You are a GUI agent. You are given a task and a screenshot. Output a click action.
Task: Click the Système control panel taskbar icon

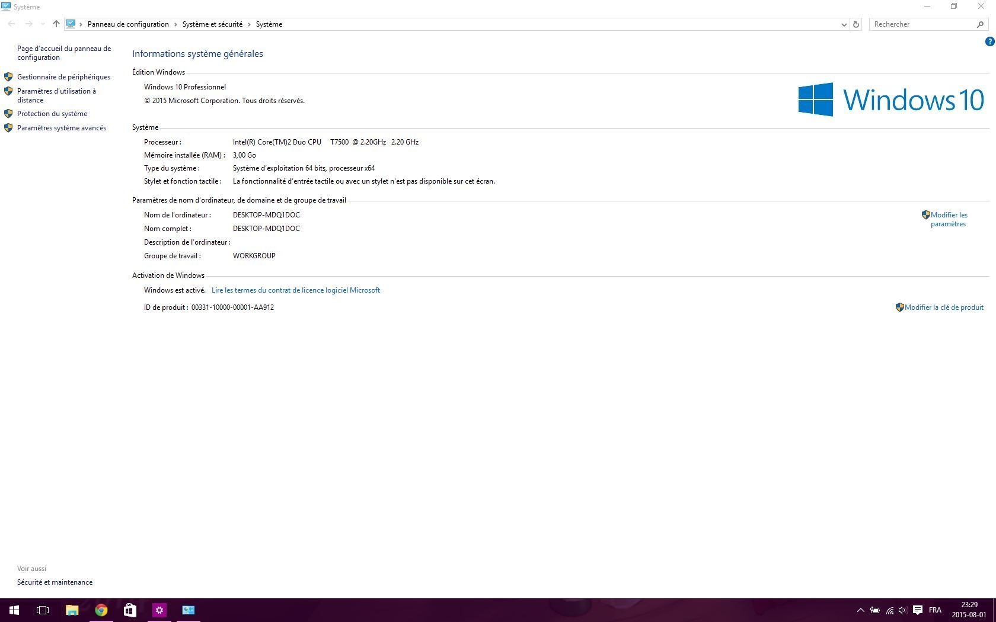(188, 610)
